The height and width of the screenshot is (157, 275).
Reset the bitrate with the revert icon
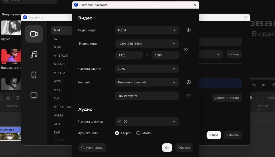coord(188,96)
